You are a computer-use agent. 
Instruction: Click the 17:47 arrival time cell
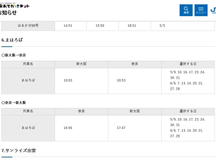click(121, 128)
